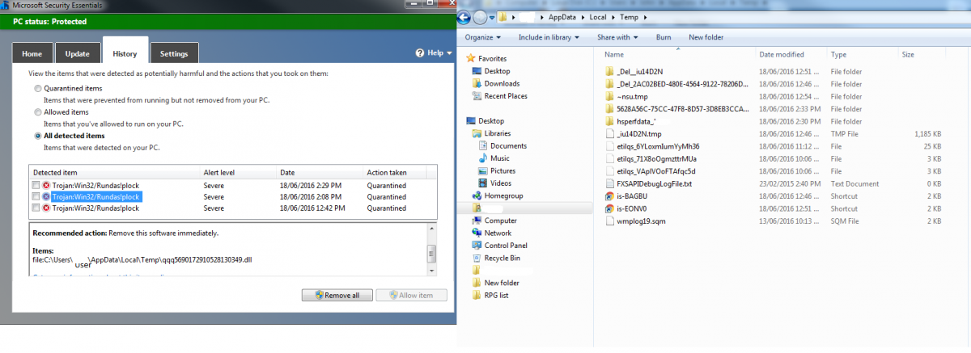Screen dimensions: 971x353
Task: Select Allowed items radio button
Action: coord(37,112)
